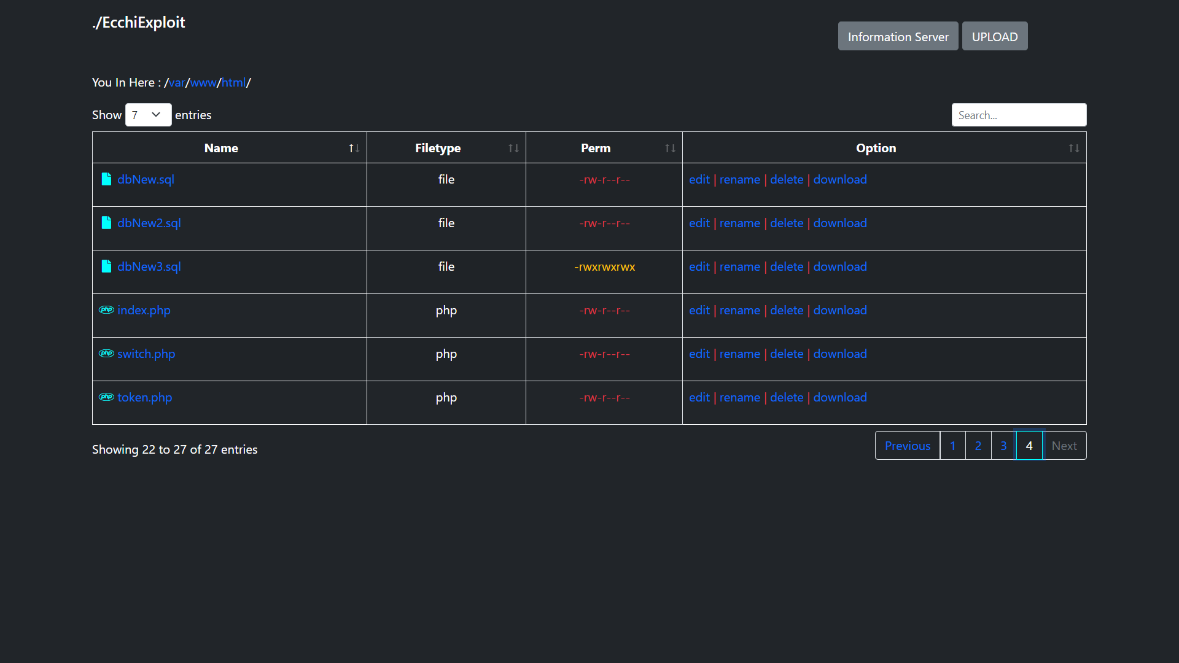Open the index.php file
The width and height of the screenshot is (1179, 663).
pos(144,310)
